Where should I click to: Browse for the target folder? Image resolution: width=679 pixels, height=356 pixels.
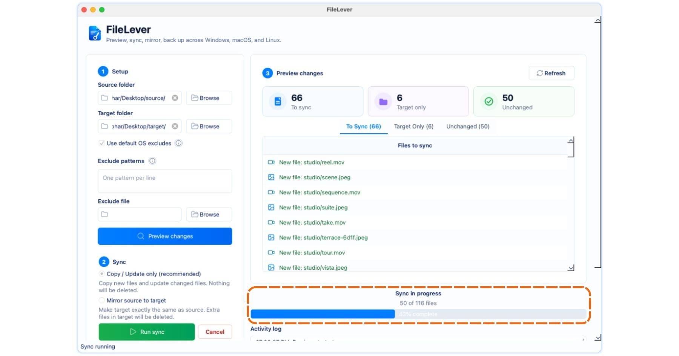coord(209,126)
